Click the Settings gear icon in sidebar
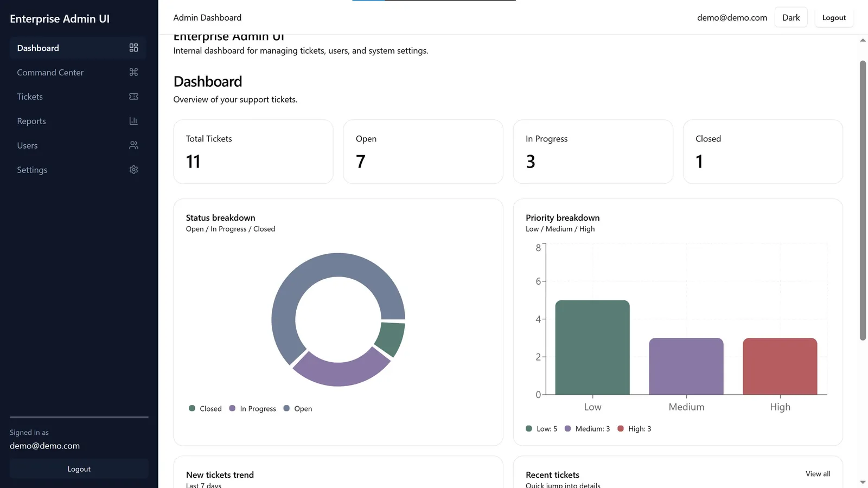868x488 pixels. (x=133, y=170)
